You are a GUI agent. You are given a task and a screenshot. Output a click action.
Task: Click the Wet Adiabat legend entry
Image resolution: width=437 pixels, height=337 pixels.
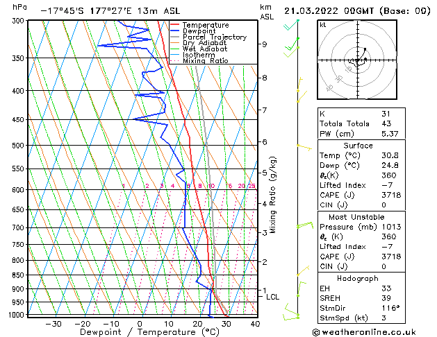click(x=204, y=49)
